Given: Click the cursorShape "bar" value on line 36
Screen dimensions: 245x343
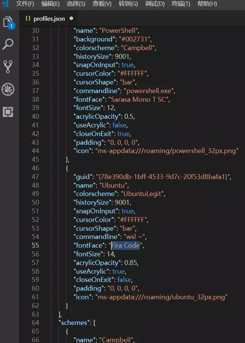Looking at the screenshot, I should (x=128, y=82).
